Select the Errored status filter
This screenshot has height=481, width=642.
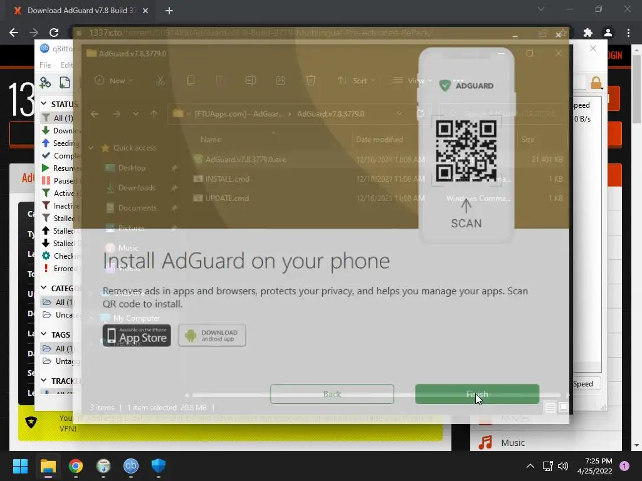point(60,268)
